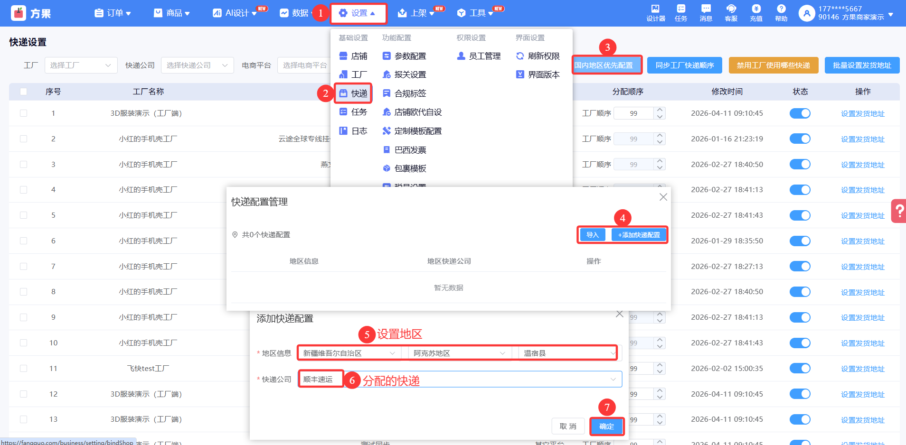
Task: Open 任务 entry in settings menu
Action: 353,112
